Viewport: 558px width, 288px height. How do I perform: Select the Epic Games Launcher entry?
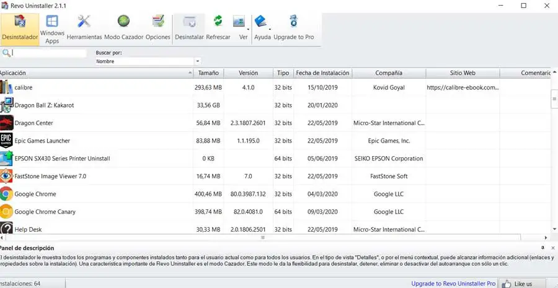[42, 141]
